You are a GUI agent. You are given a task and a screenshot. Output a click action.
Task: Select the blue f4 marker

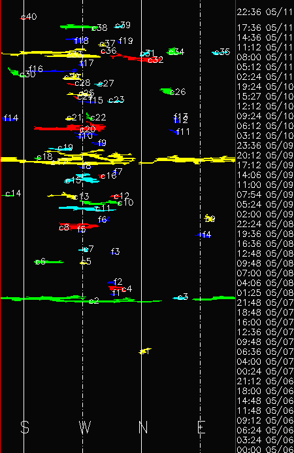coord(203,235)
